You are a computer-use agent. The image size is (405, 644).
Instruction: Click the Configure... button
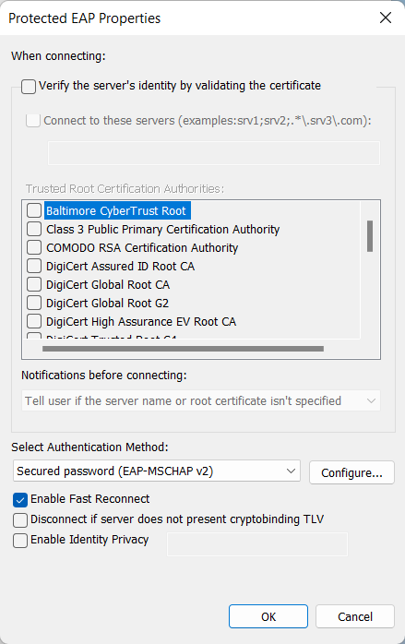point(351,472)
